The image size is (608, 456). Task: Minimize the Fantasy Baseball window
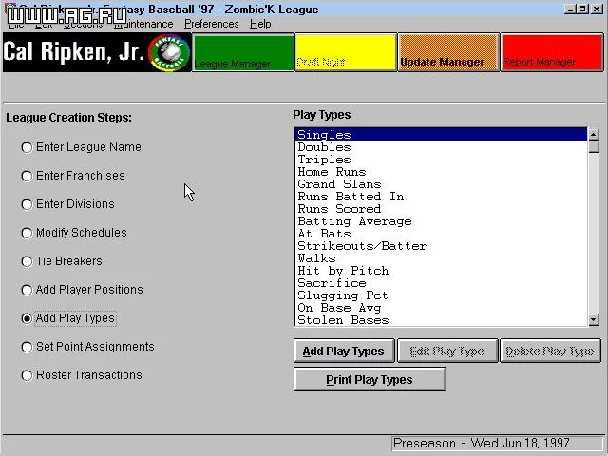pos(570,9)
